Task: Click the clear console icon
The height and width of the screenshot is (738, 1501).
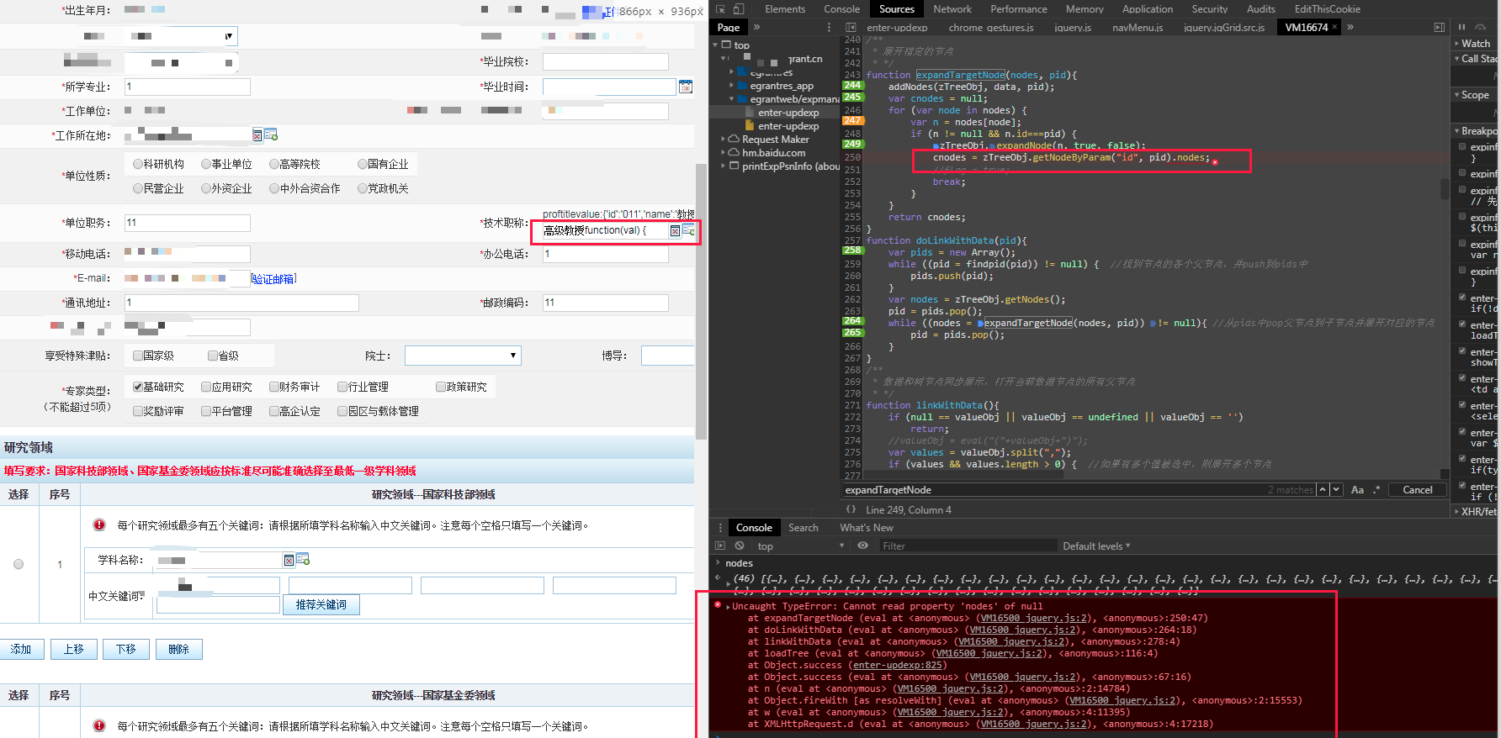Action: [x=740, y=546]
